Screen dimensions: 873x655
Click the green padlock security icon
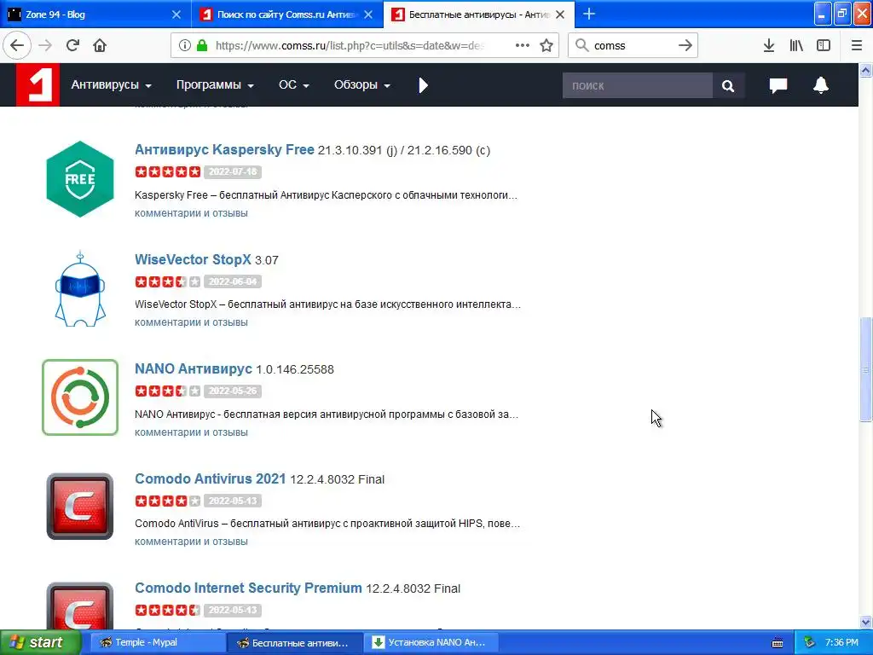point(202,46)
